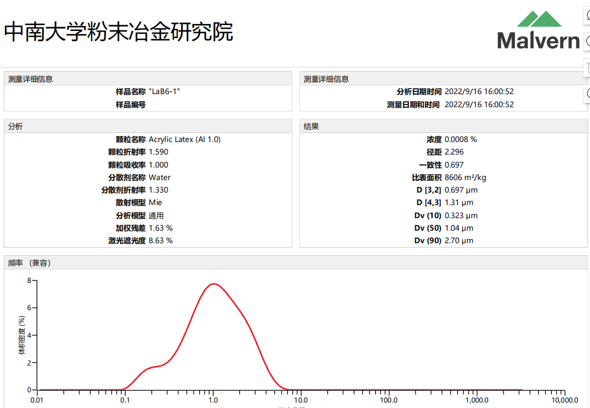Image resolution: width=590 pixels, height=408 pixels.
Task: Select the 颗粒名称 label
Action: 131,139
